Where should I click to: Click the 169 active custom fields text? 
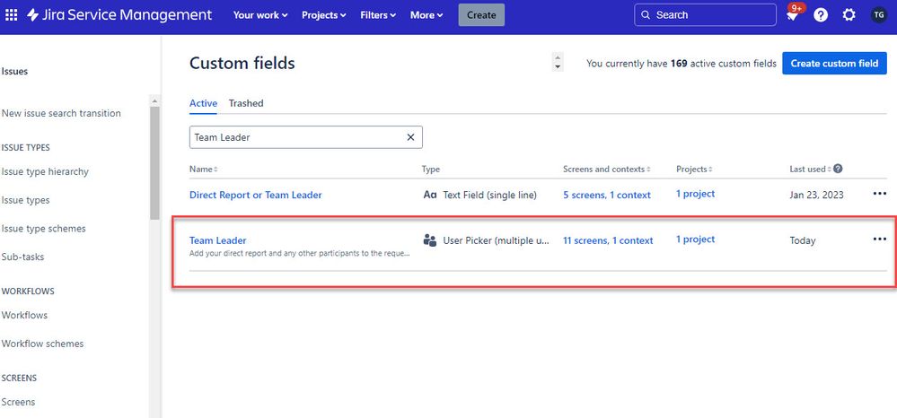pyautogui.click(x=682, y=64)
